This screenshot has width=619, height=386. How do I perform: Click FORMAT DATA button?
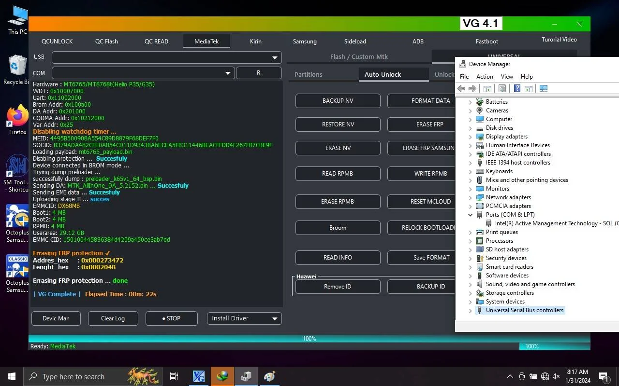[422, 101]
